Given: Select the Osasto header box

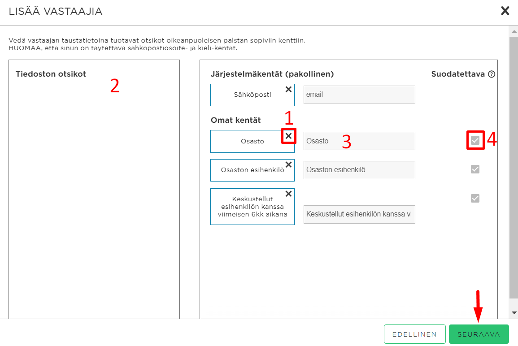Looking at the screenshot, I should pyautogui.click(x=252, y=141).
